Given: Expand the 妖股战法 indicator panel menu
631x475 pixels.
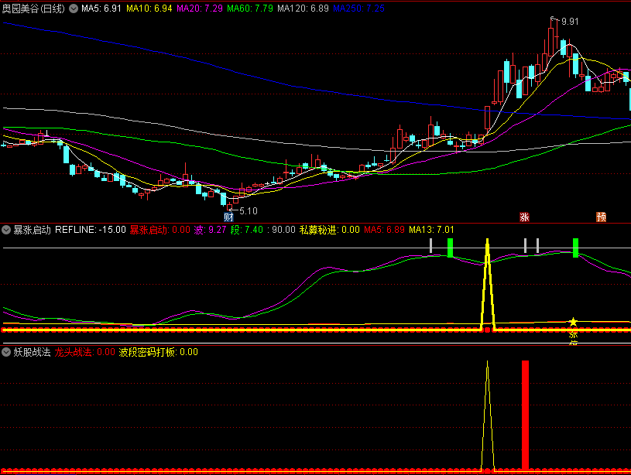Looking at the screenshot, I should (6, 352).
